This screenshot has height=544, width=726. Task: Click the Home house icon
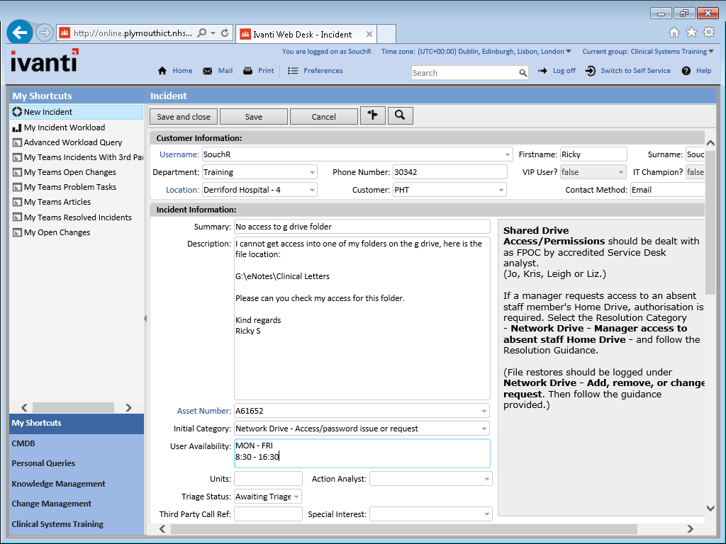coord(162,71)
